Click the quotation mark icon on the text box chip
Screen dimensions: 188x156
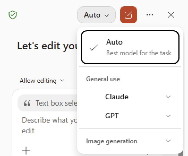pyautogui.click(x=27, y=103)
